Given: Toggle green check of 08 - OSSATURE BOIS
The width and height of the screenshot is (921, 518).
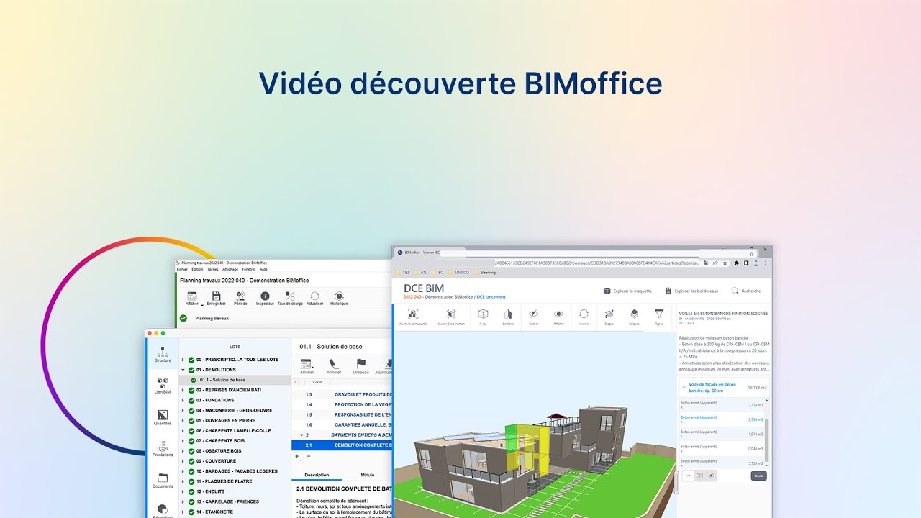Looking at the screenshot, I should 191,451.
